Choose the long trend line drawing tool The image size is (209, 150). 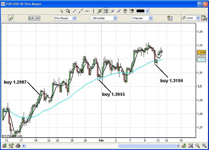[x=81, y=11]
